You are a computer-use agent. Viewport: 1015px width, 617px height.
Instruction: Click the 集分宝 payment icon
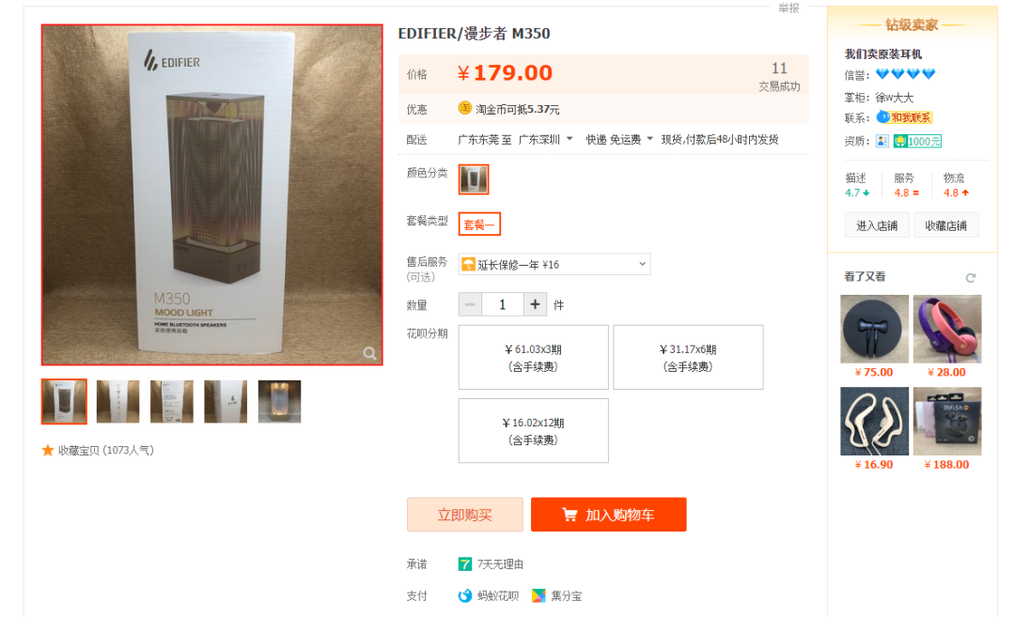click(539, 595)
